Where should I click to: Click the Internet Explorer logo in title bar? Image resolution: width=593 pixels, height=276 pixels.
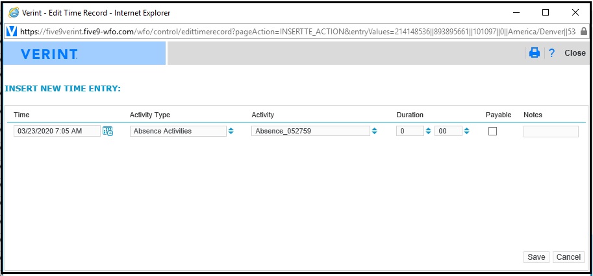coord(14,12)
